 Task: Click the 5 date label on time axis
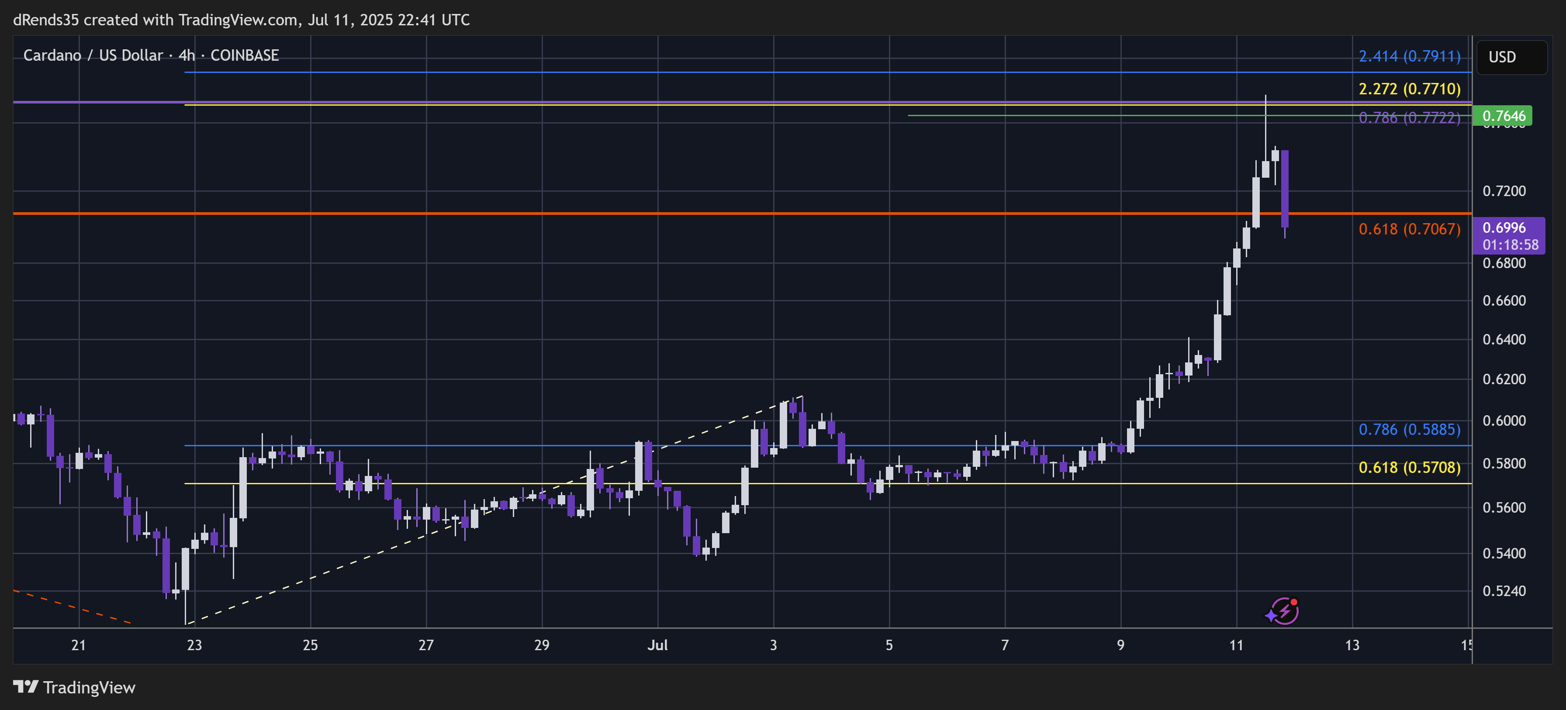coord(889,645)
